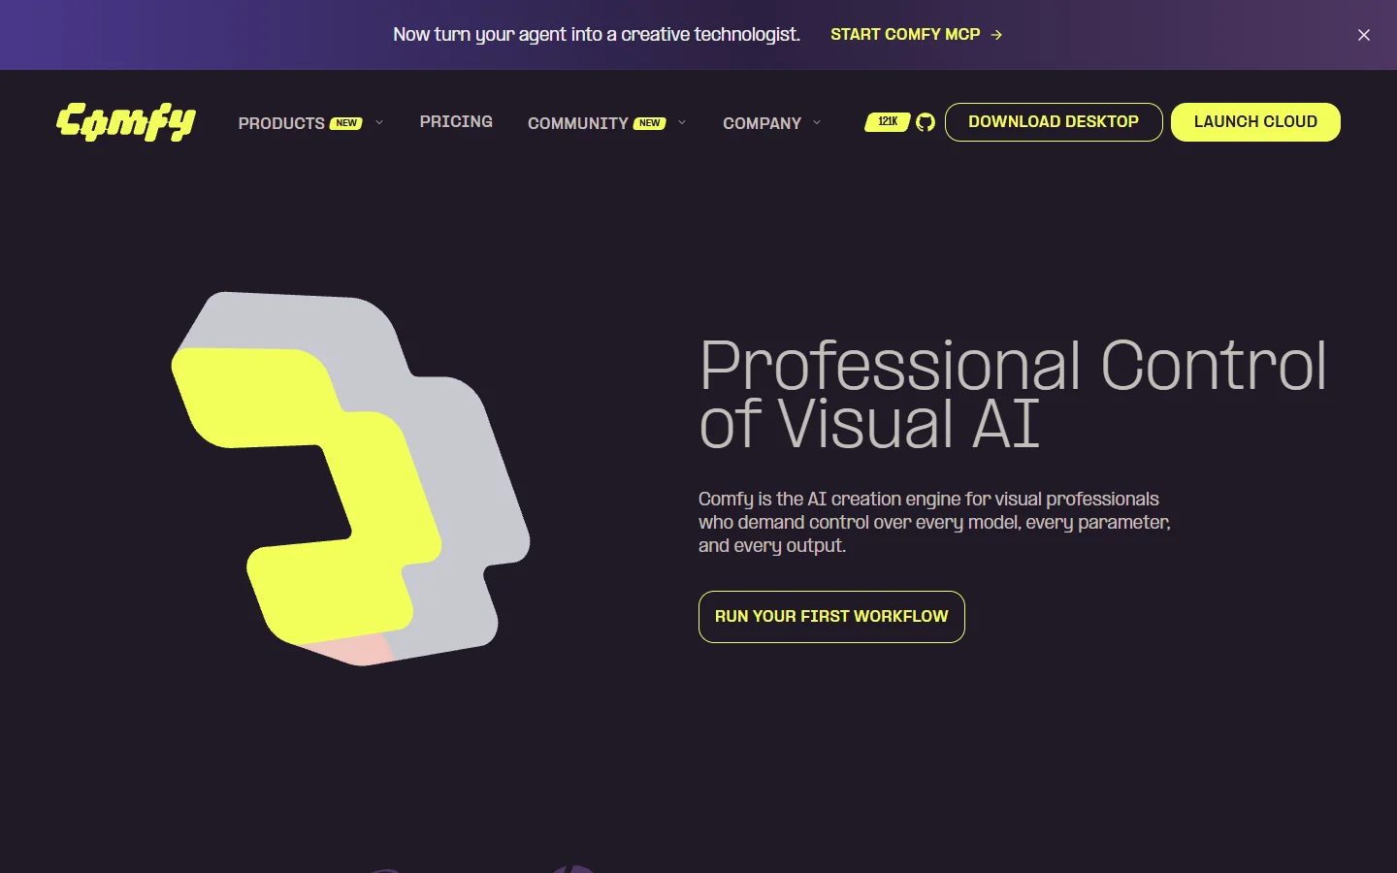Click the 121K GitHub stars badge

[887, 122]
